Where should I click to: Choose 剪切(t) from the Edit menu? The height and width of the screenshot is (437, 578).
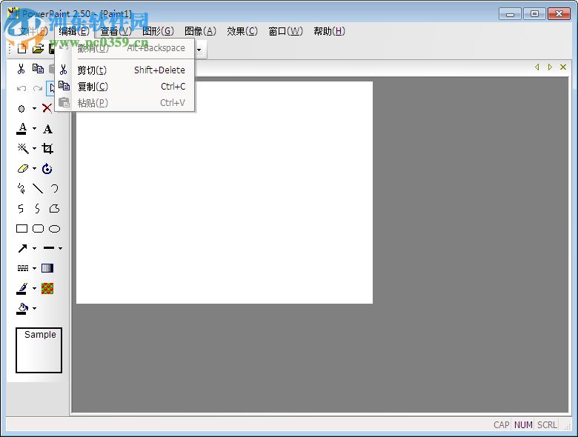(124, 70)
